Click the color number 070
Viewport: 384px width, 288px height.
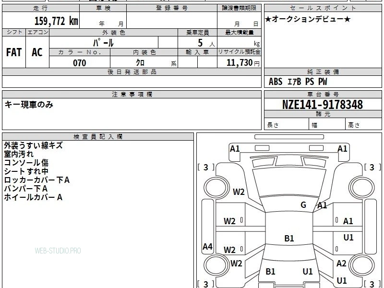tap(80, 63)
